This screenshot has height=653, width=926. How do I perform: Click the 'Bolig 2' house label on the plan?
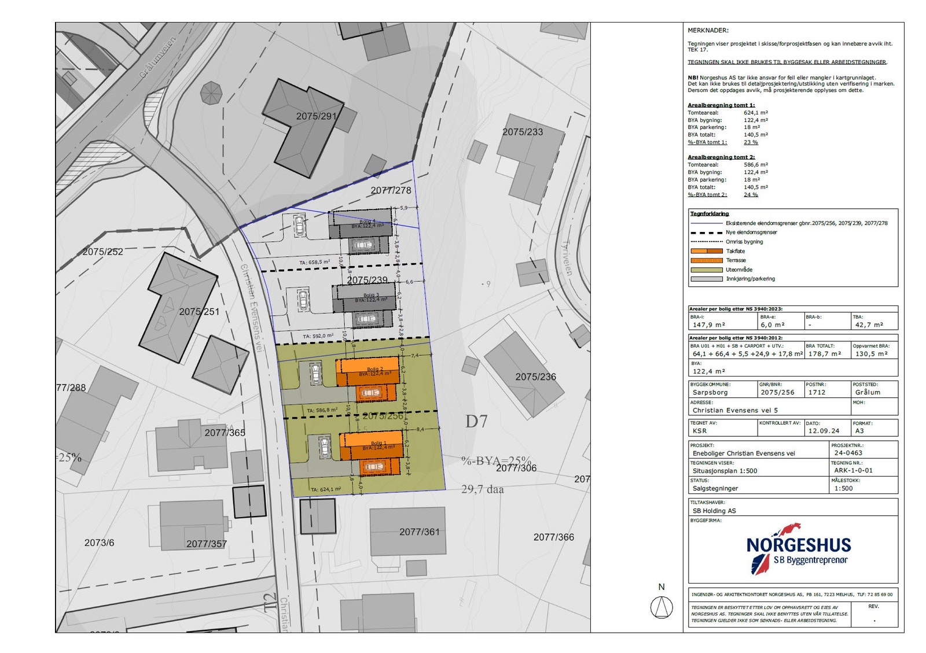click(374, 369)
